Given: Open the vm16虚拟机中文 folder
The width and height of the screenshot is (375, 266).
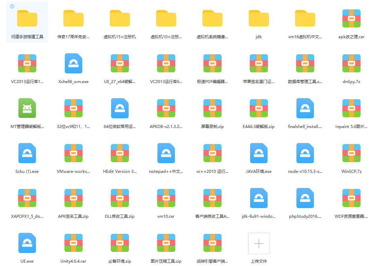Looking at the screenshot, I should pyautogui.click(x=305, y=18).
